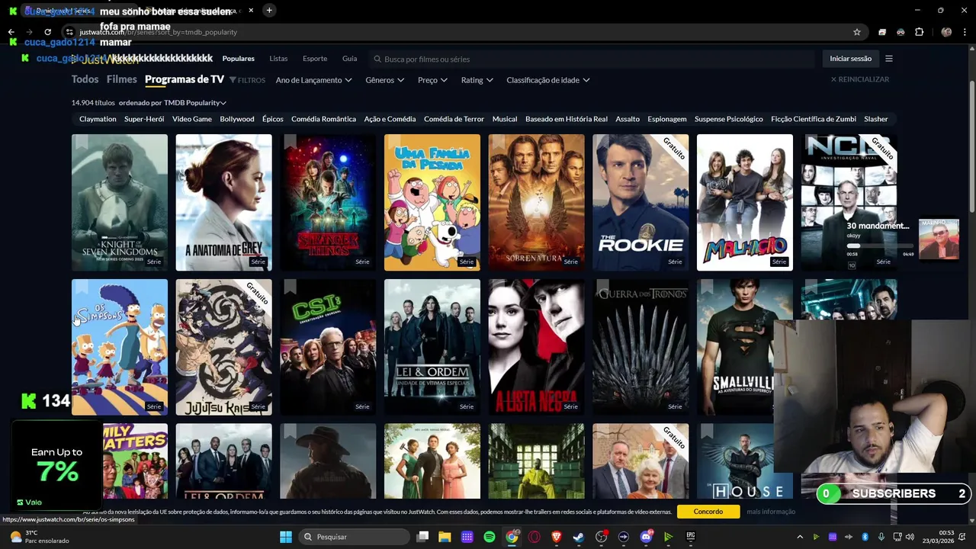Click the Iniciar sessão button
This screenshot has height=549, width=976.
[850, 59]
